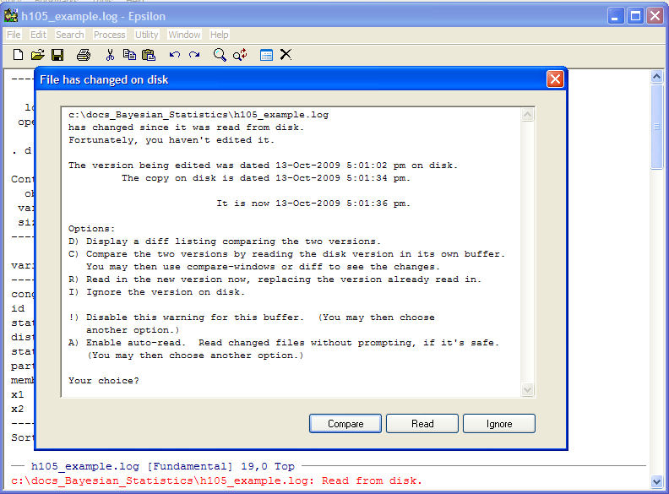
Task: Click the dialog text scrollbar down arrow
Action: [x=527, y=389]
